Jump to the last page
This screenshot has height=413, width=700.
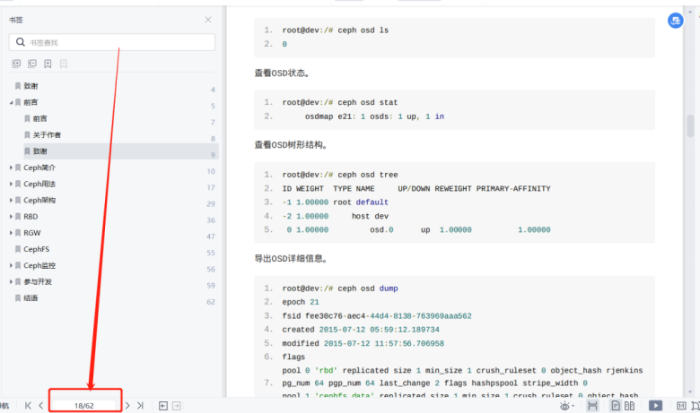pos(140,406)
